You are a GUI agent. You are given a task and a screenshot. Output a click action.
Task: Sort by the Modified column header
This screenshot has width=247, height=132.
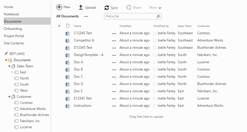[x=125, y=26]
